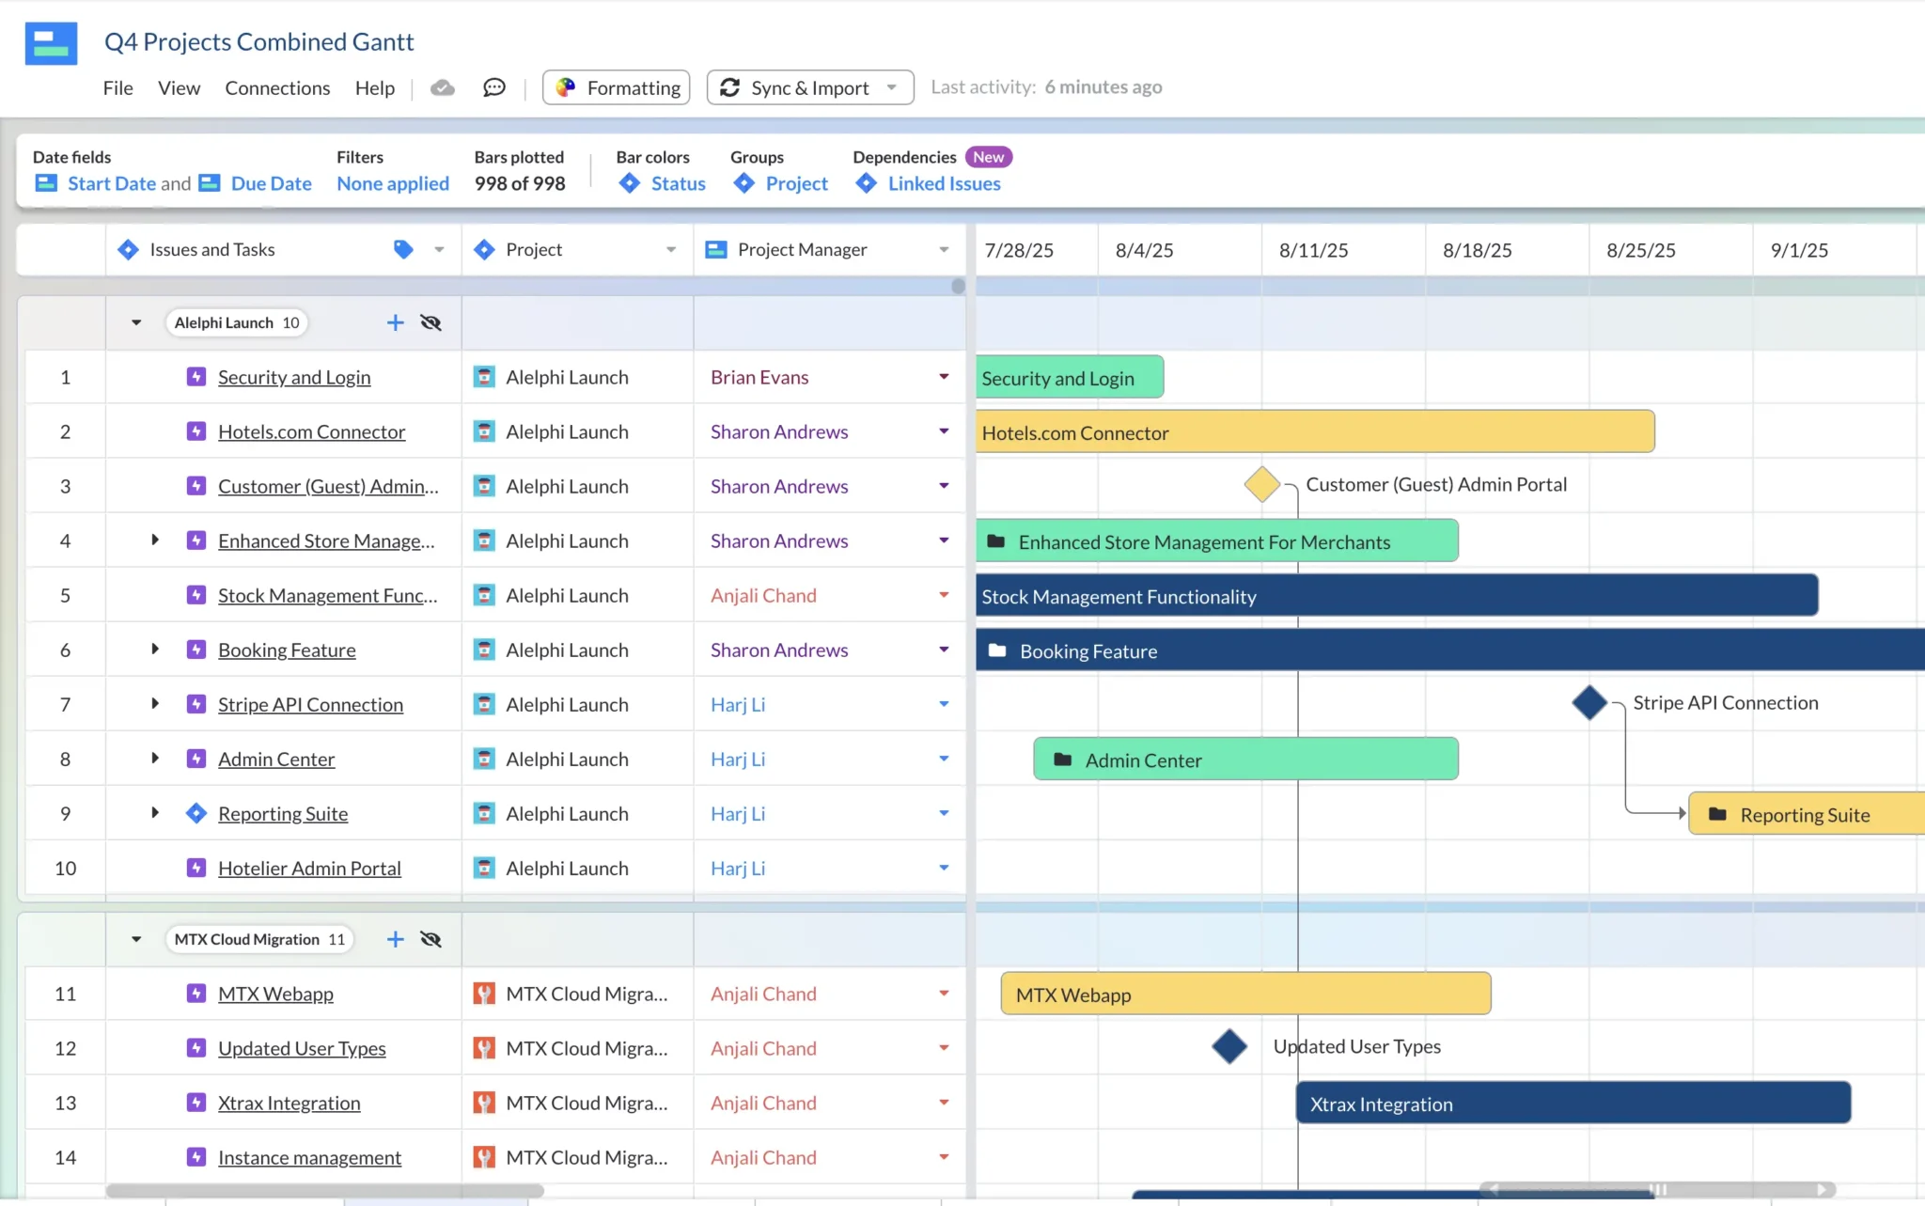This screenshot has height=1206, width=1925.
Task: Click the issue type icon for Xtrax Integration
Action: (196, 1103)
